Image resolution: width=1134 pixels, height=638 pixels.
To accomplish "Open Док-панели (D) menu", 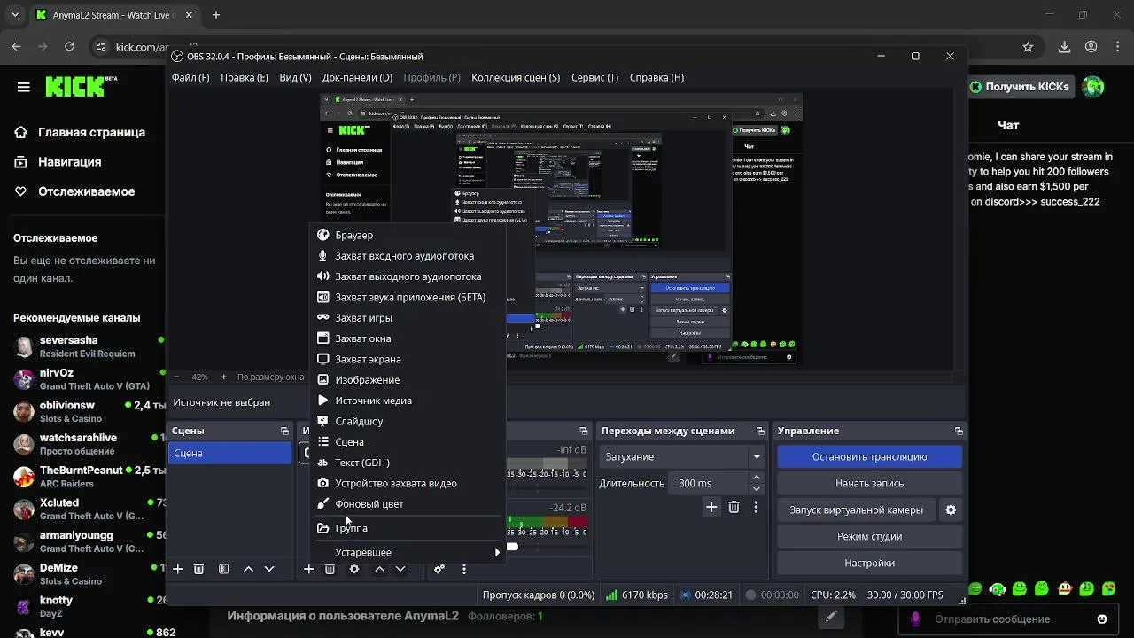I will (x=357, y=77).
